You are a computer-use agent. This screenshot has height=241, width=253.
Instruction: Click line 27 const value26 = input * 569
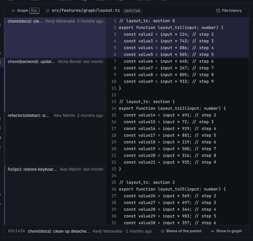coord(170,196)
